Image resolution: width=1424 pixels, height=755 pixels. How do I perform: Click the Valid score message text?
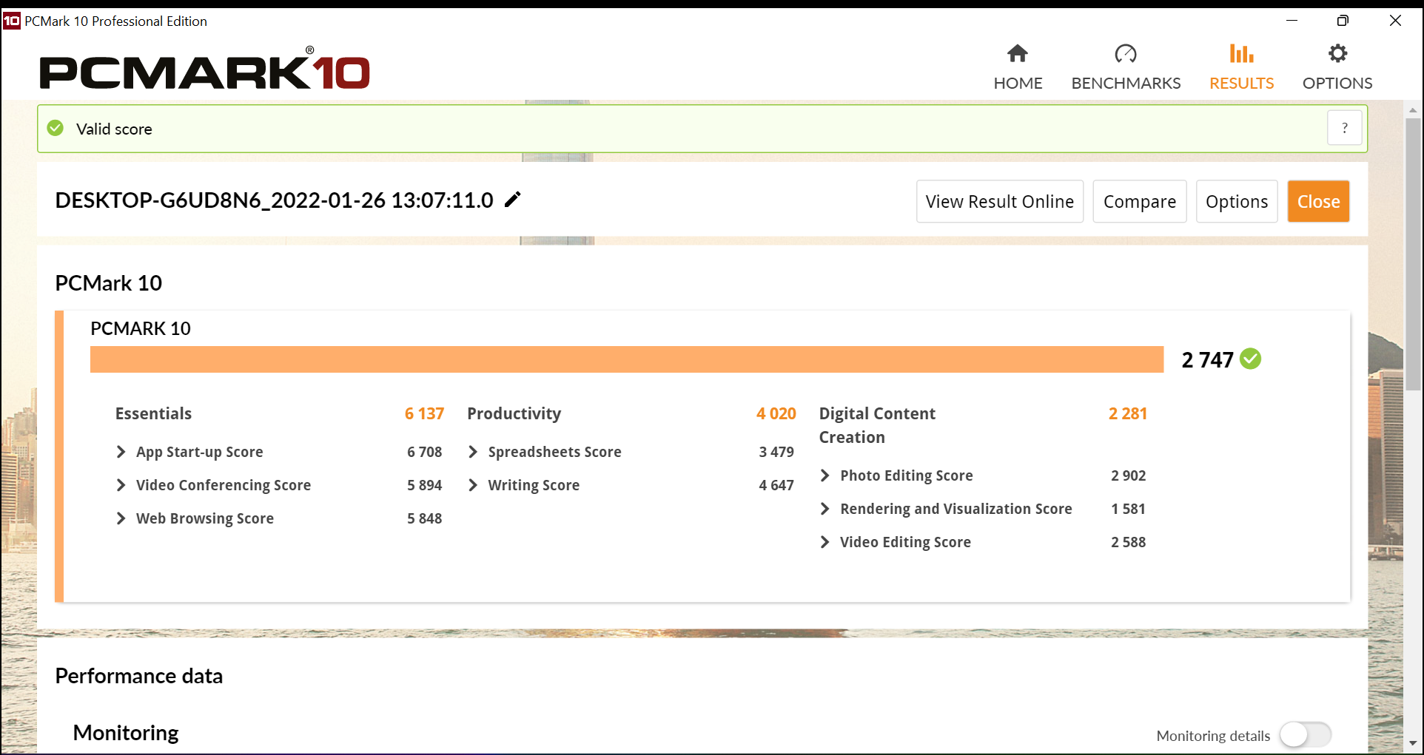click(x=114, y=129)
